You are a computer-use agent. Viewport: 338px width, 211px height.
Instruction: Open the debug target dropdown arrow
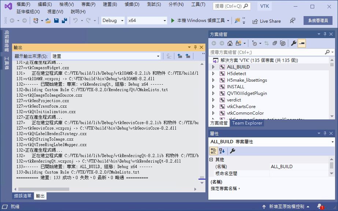coord(228,21)
